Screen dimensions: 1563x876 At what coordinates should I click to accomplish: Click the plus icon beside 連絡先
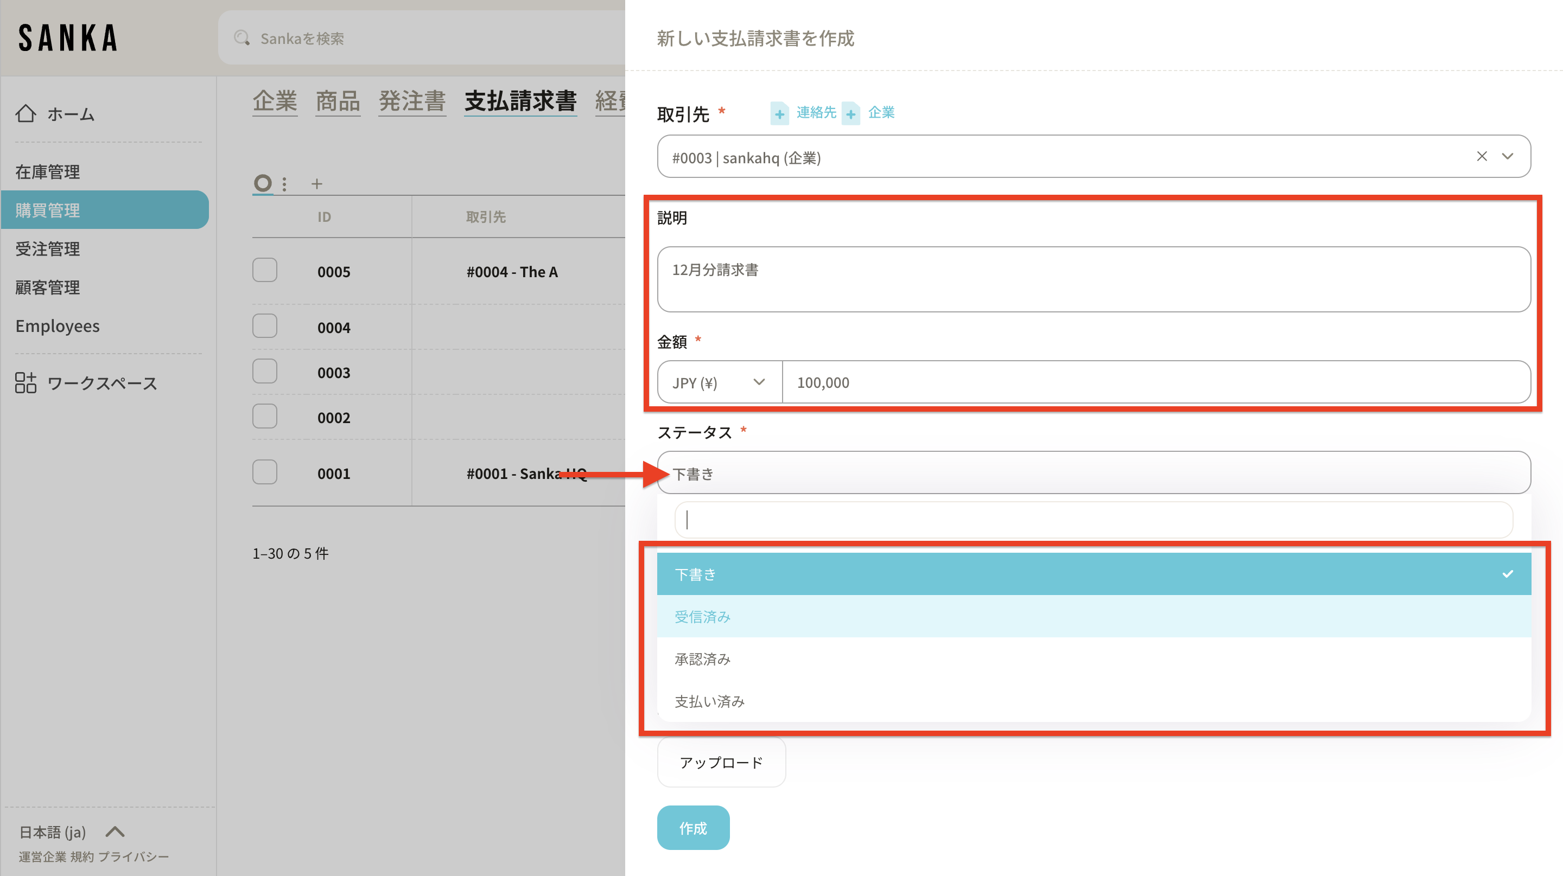[779, 113]
